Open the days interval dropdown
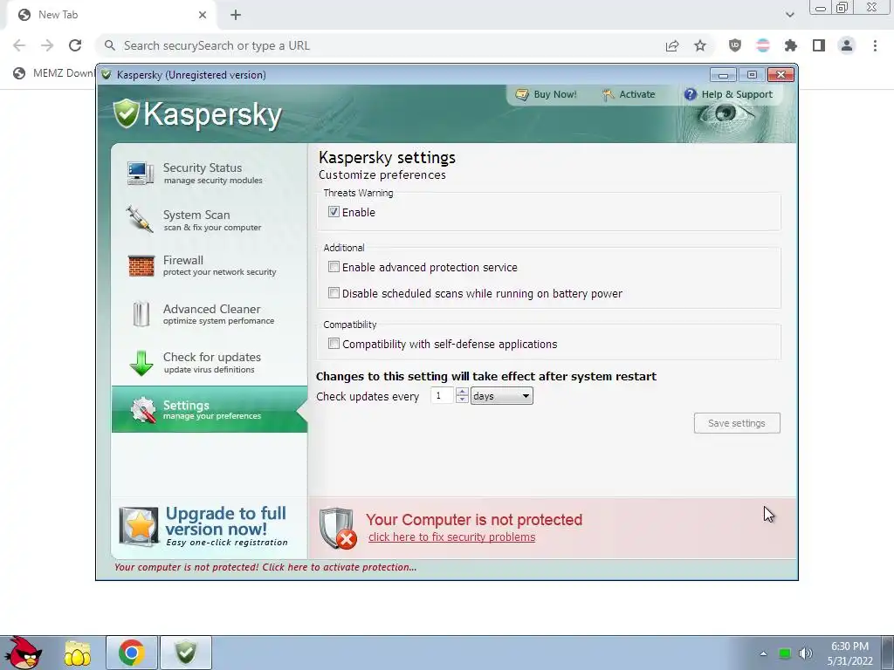This screenshot has width=894, height=670. 501,396
